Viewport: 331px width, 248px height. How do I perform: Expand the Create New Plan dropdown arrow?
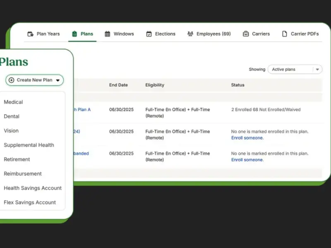tap(58, 80)
